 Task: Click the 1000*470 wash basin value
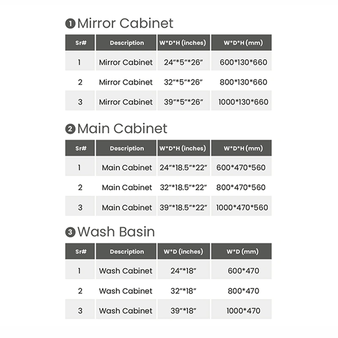(x=243, y=311)
